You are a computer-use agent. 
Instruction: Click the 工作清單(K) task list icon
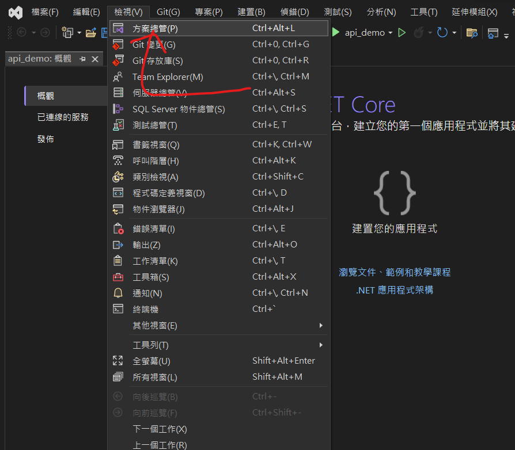(x=118, y=261)
